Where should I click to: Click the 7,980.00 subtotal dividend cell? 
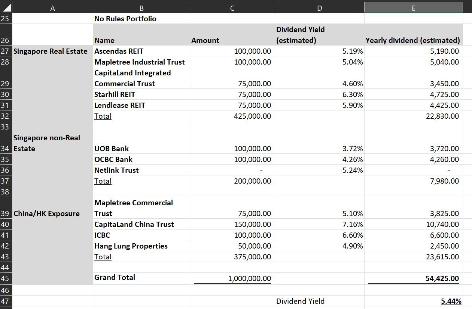414,181
